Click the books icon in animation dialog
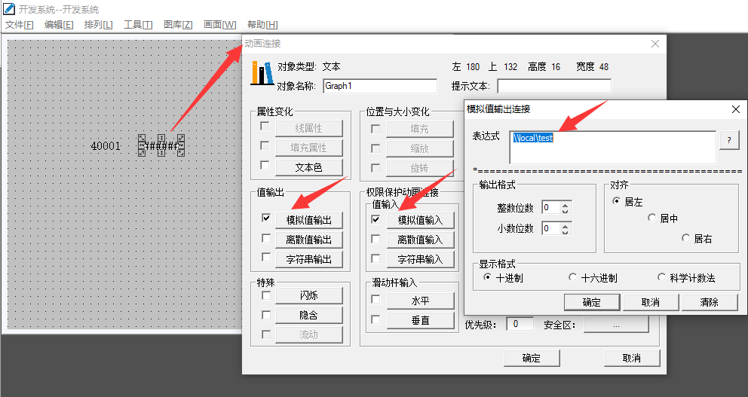 (x=262, y=73)
